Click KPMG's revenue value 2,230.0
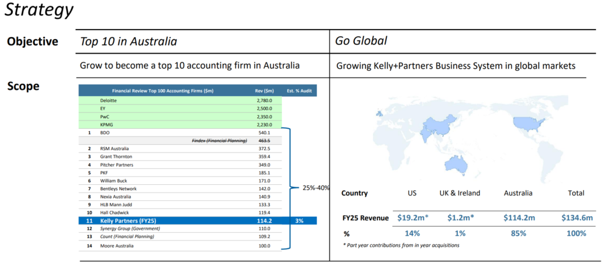 264,125
